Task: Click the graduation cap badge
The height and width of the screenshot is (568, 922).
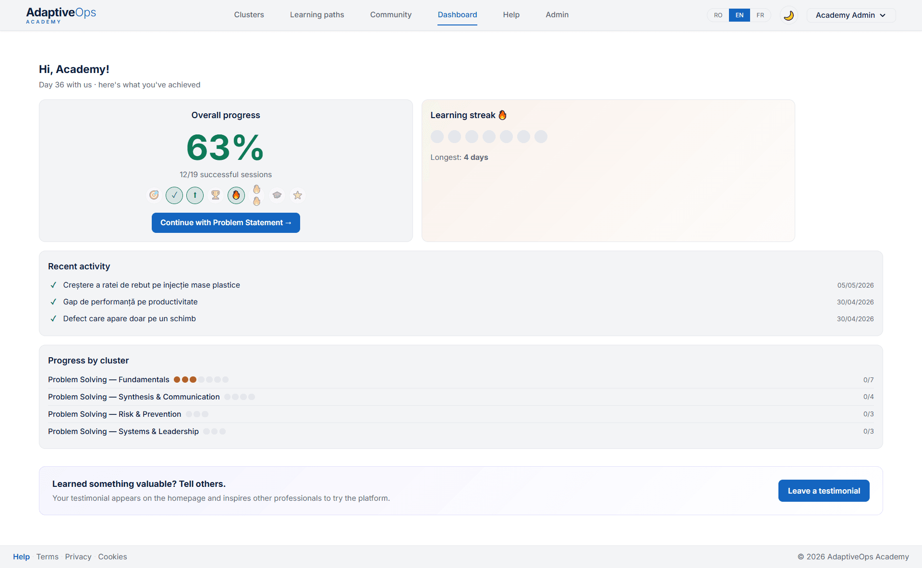Action: [x=277, y=195]
